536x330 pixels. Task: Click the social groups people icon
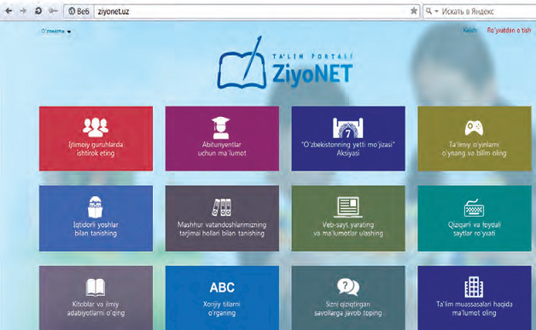(x=96, y=126)
